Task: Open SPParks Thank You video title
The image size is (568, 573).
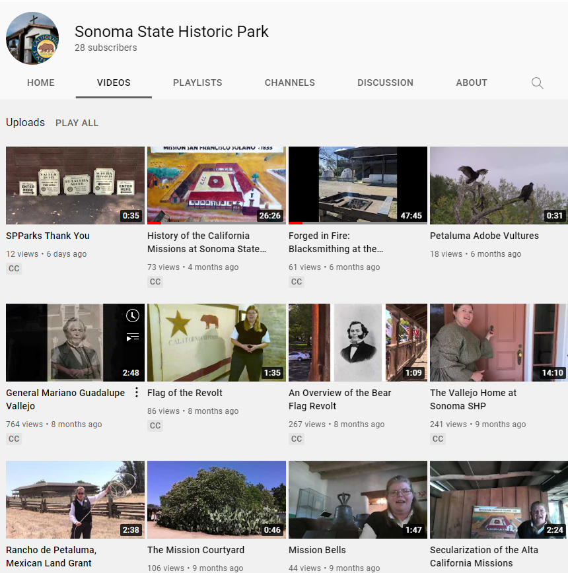Action: pos(48,236)
